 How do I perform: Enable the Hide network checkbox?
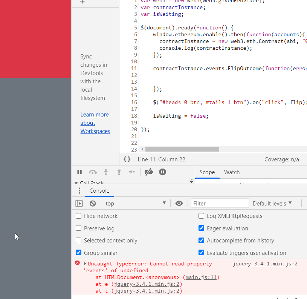point(78,216)
